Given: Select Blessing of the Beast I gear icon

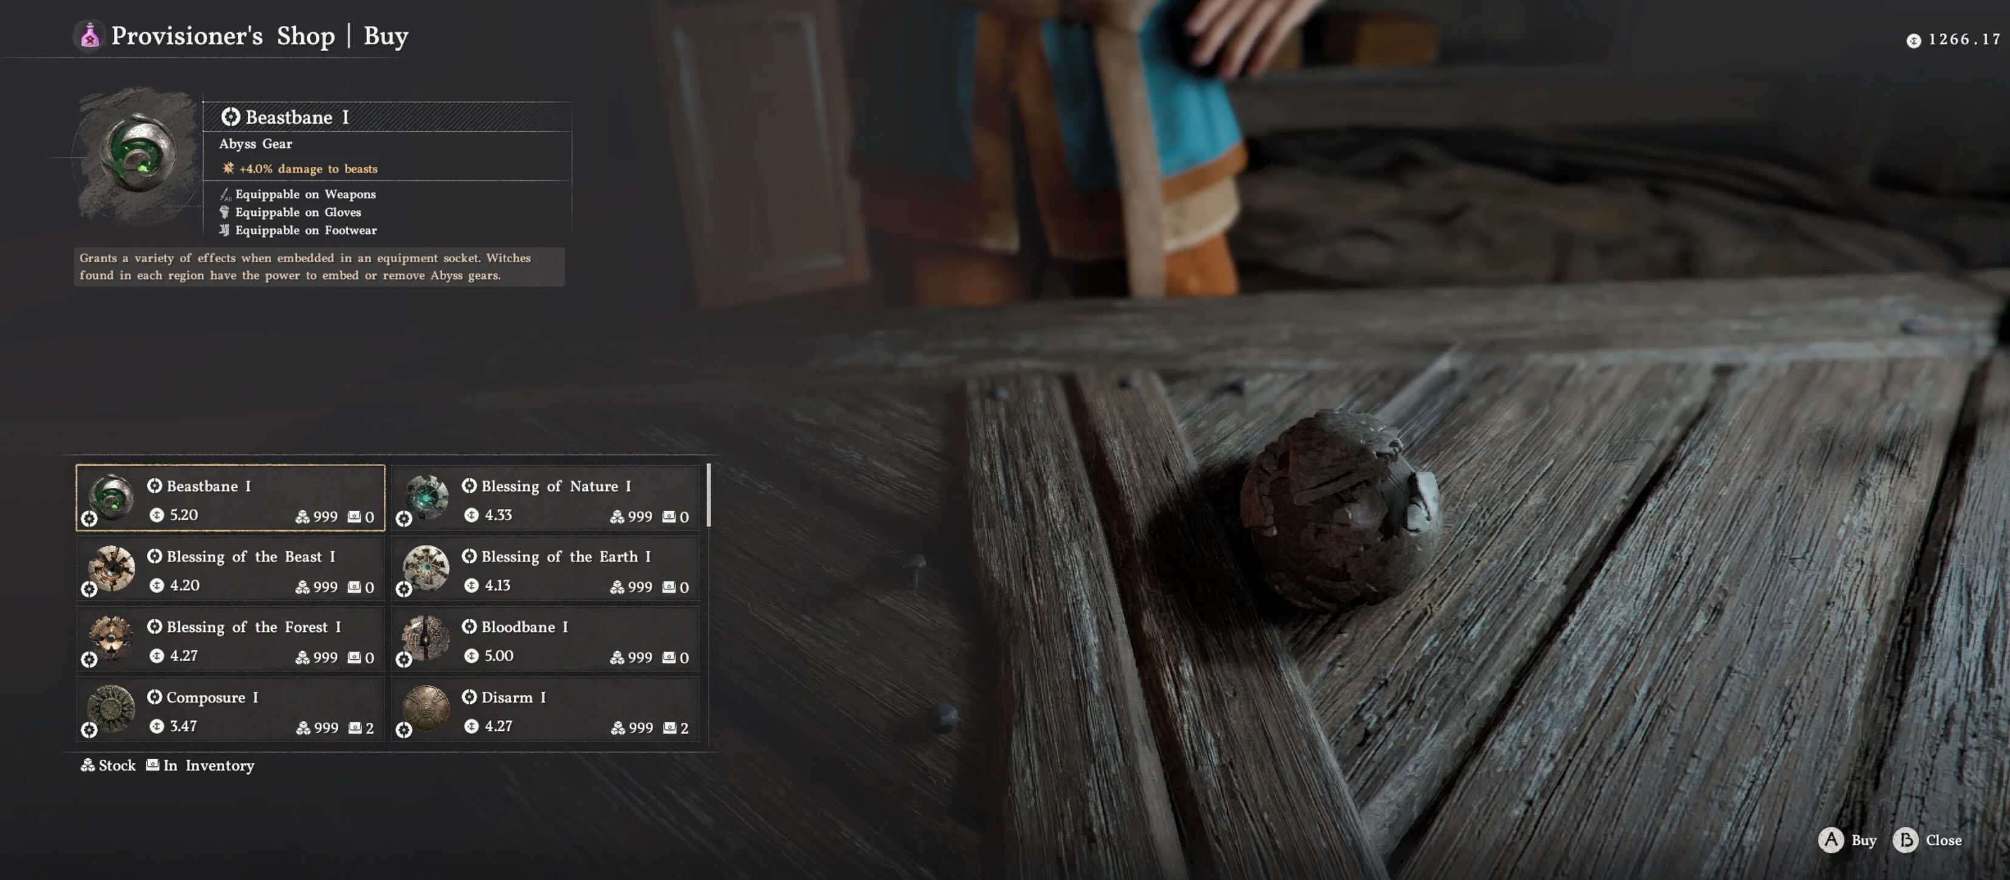Looking at the screenshot, I should pyautogui.click(x=111, y=568).
